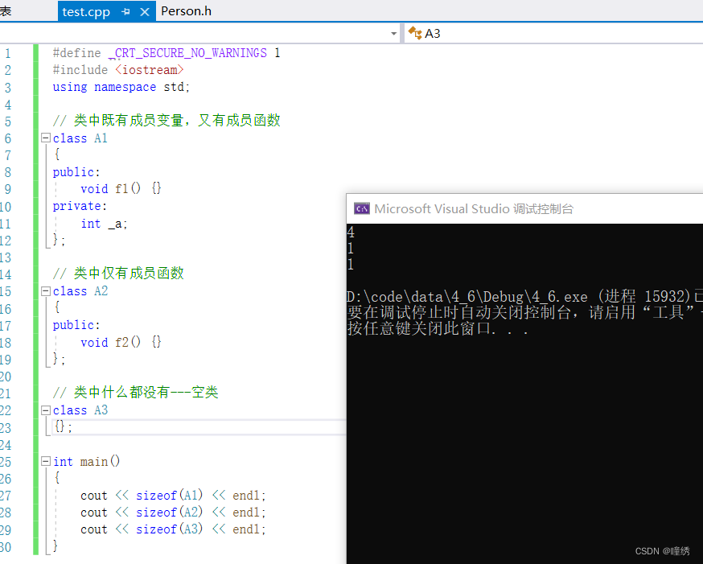This screenshot has width=703, height=564.
Task: Click the _CRT_SECURE_NO_WARNINGS macro text
Action: coord(187,53)
